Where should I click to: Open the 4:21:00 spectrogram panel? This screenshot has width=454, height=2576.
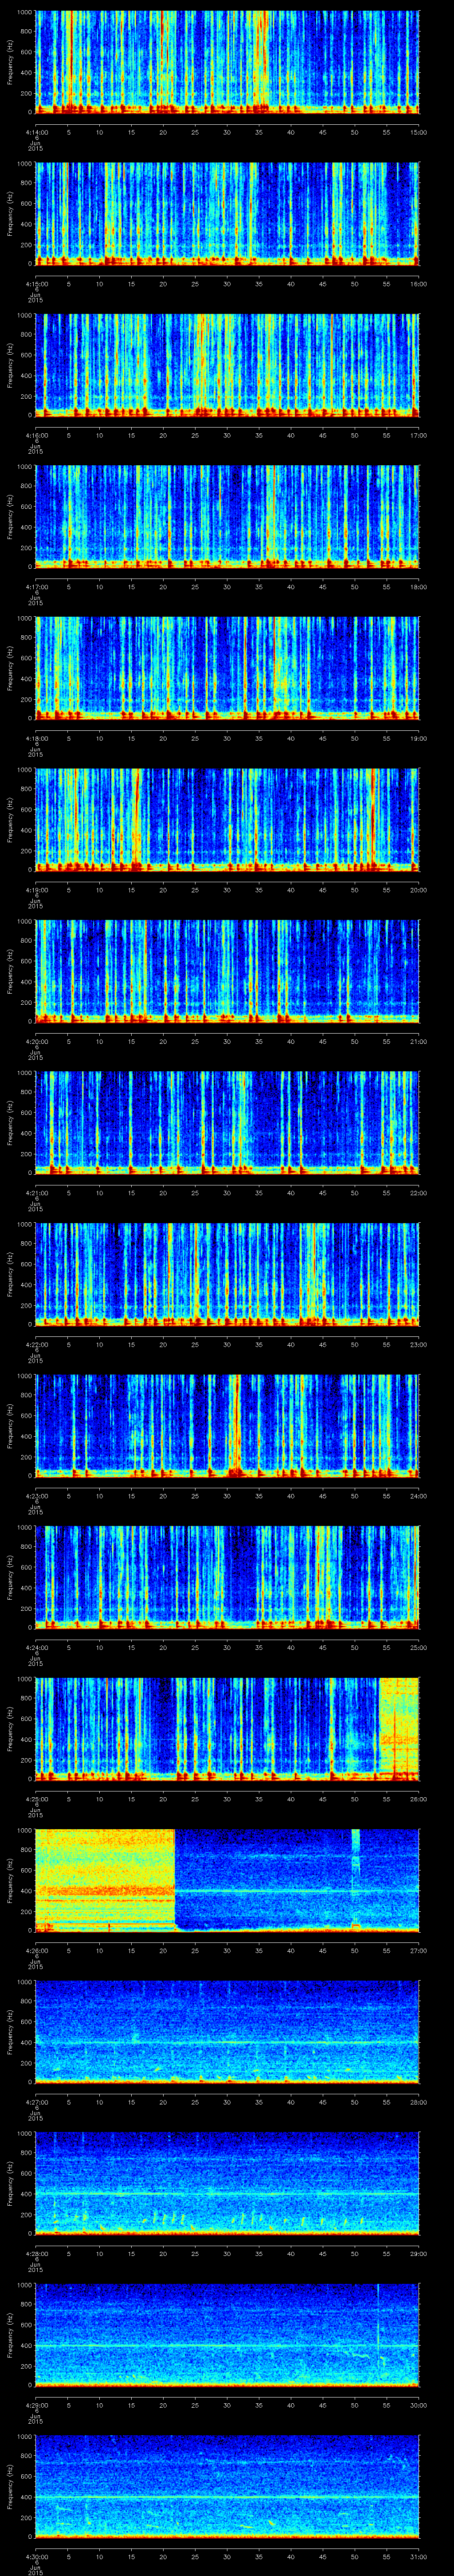tap(227, 1120)
